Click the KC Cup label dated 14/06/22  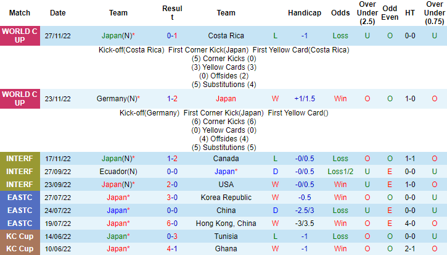(20, 236)
